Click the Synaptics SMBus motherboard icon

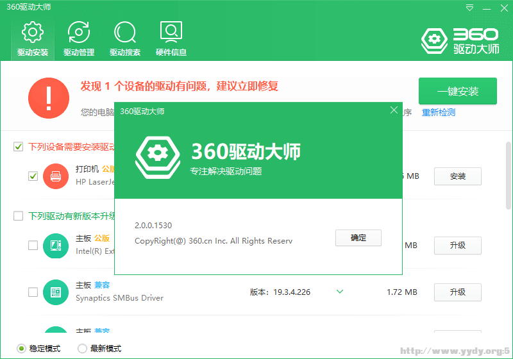[56, 292]
